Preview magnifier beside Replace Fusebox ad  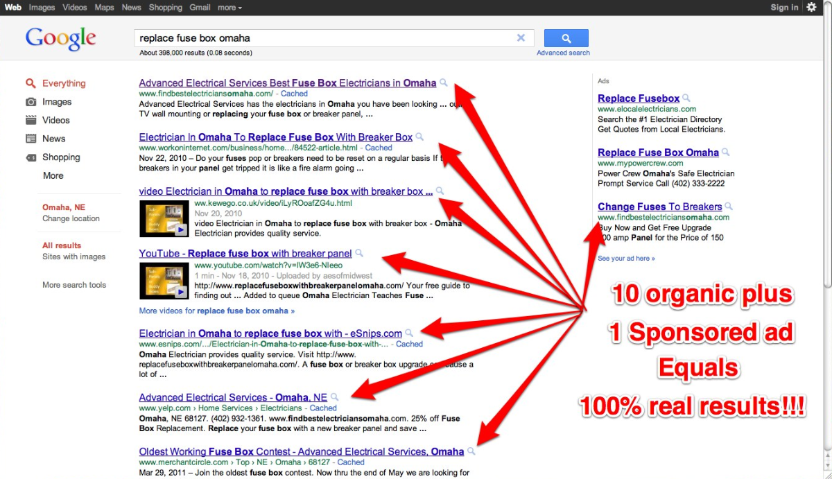coord(686,98)
